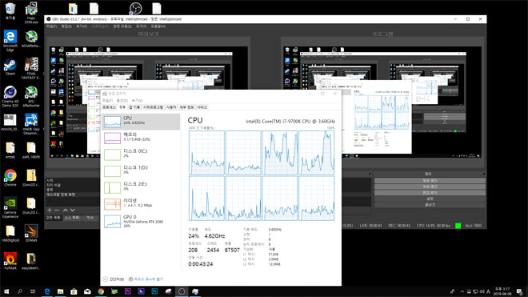Image resolution: width=528 pixels, height=297 pixels.
Task: Show hidden system tray icons chevron
Action: tap(462, 291)
